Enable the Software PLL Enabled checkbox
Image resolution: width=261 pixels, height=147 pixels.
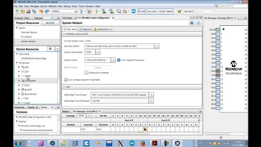click(x=86, y=73)
